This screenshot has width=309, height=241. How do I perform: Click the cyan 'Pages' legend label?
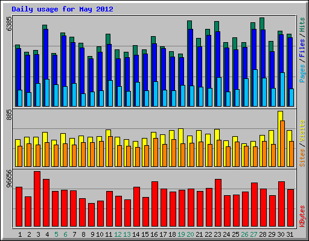(x=302, y=74)
